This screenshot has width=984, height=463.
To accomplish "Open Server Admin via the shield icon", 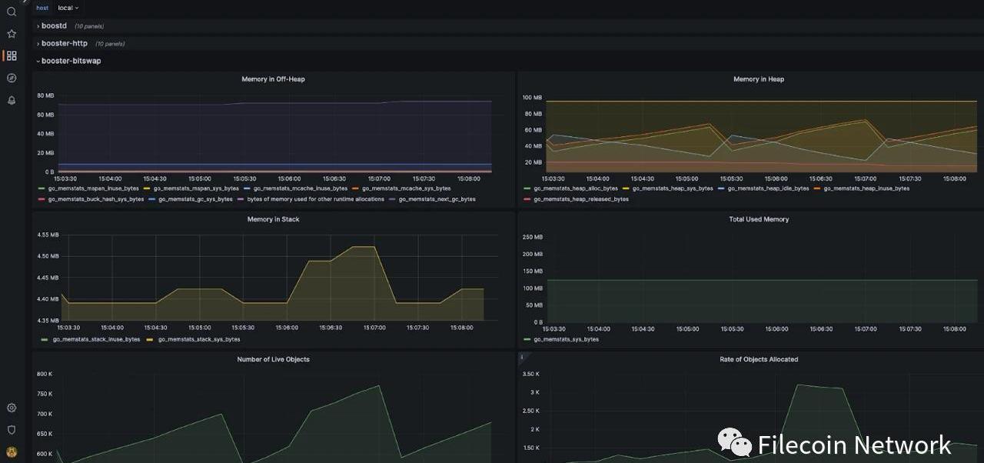I will point(12,430).
